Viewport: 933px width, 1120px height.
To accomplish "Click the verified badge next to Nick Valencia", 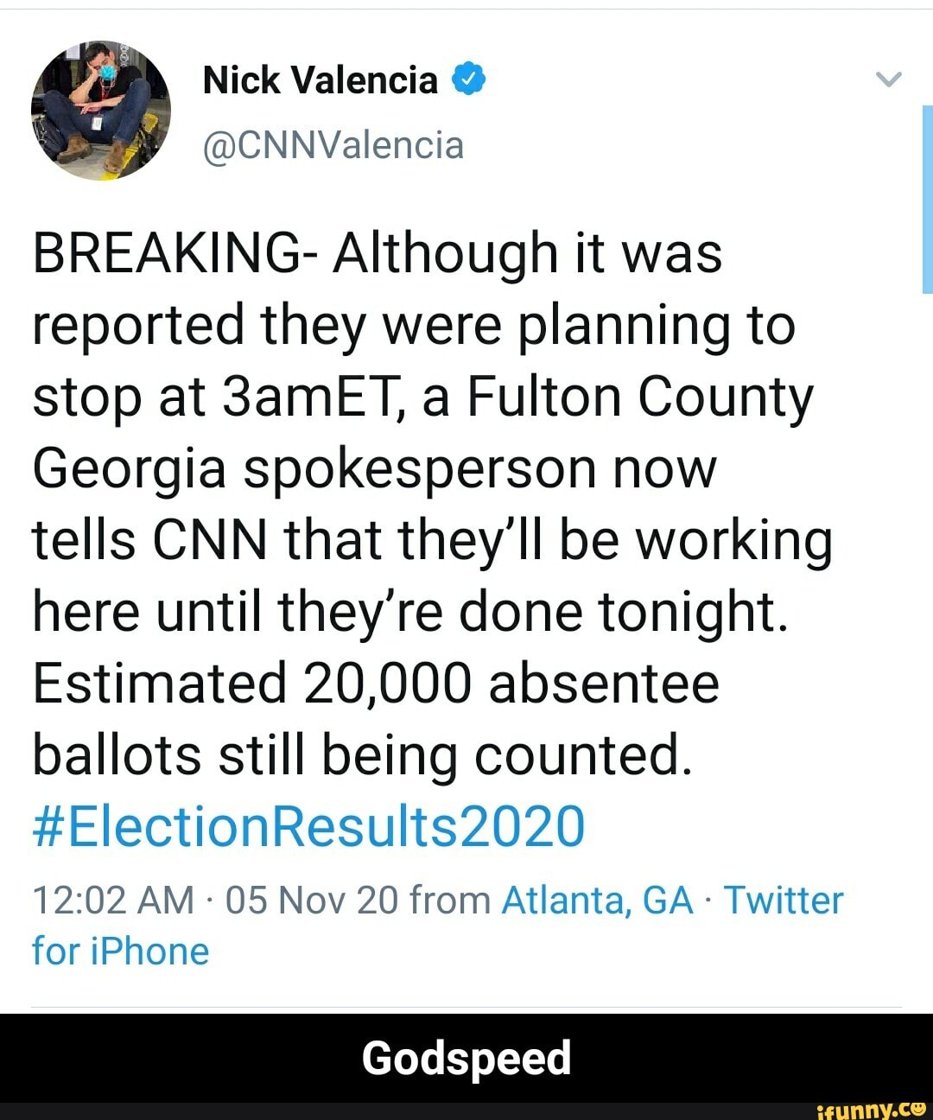I will (468, 78).
